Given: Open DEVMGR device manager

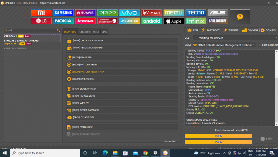Looking at the screenshot, I should click(250, 30).
